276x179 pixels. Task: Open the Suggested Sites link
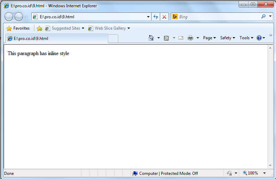point(65,28)
